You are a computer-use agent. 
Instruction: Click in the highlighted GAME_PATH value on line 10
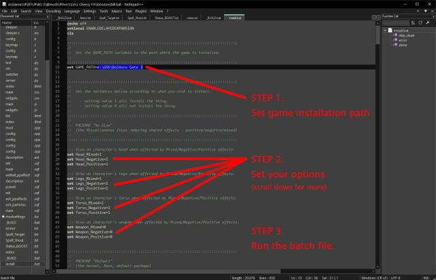120,67
